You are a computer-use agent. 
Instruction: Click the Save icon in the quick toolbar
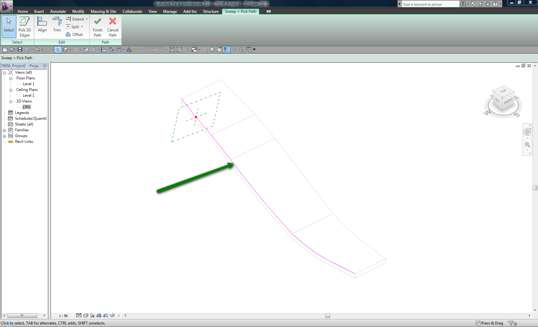(x=20, y=50)
